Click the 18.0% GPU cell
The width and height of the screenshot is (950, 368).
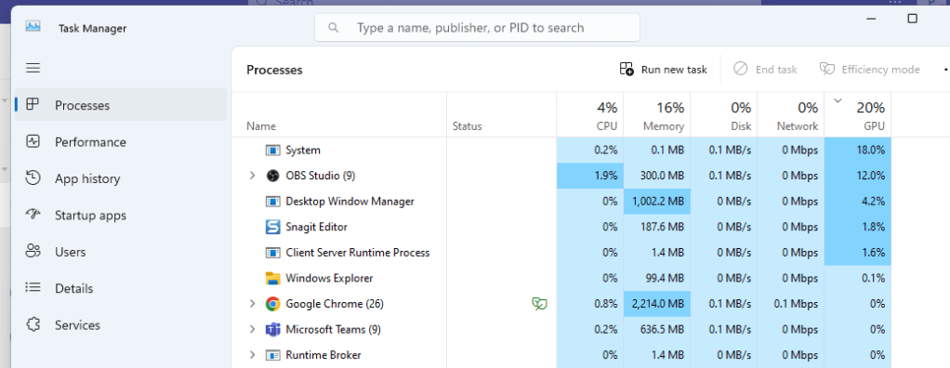coord(858,151)
